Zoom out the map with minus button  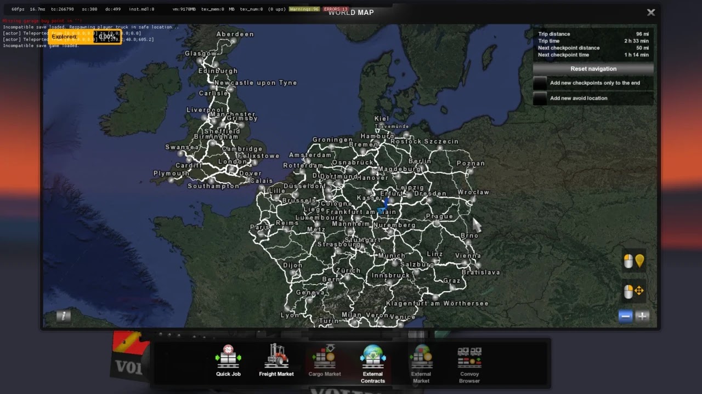tap(625, 316)
